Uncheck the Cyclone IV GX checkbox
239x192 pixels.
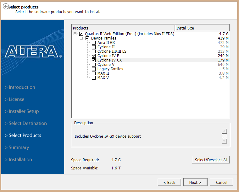tap(94, 60)
